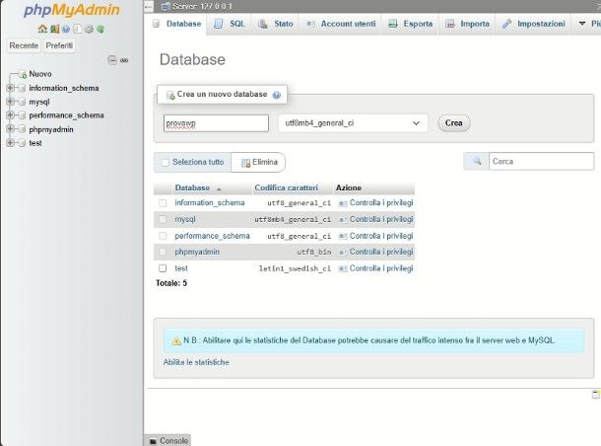Open the Stato tab

275,24
